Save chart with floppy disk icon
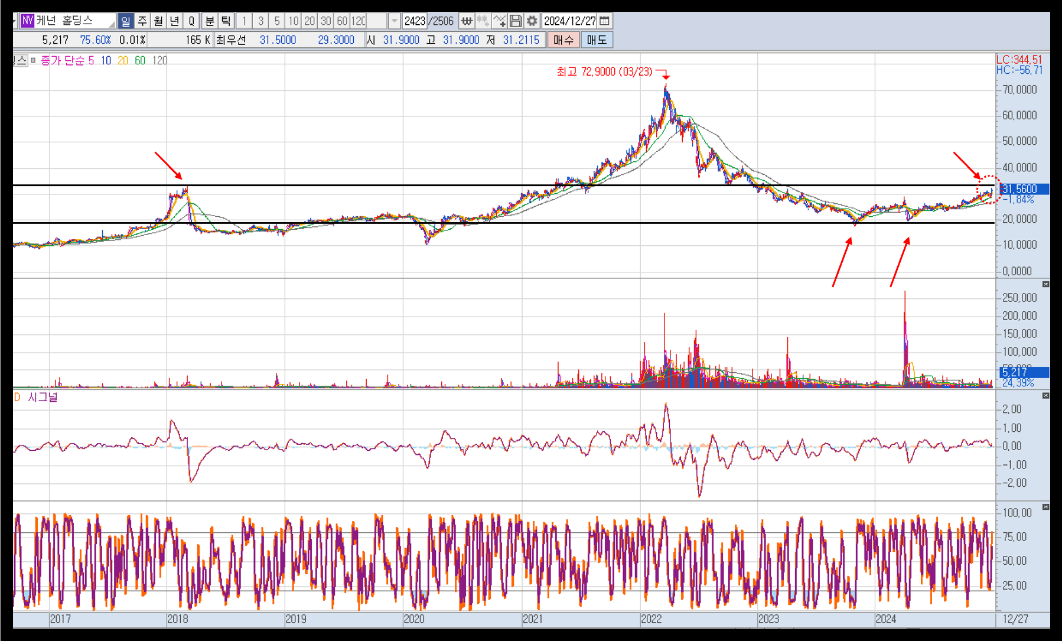The height and width of the screenshot is (641, 1062). [516, 21]
